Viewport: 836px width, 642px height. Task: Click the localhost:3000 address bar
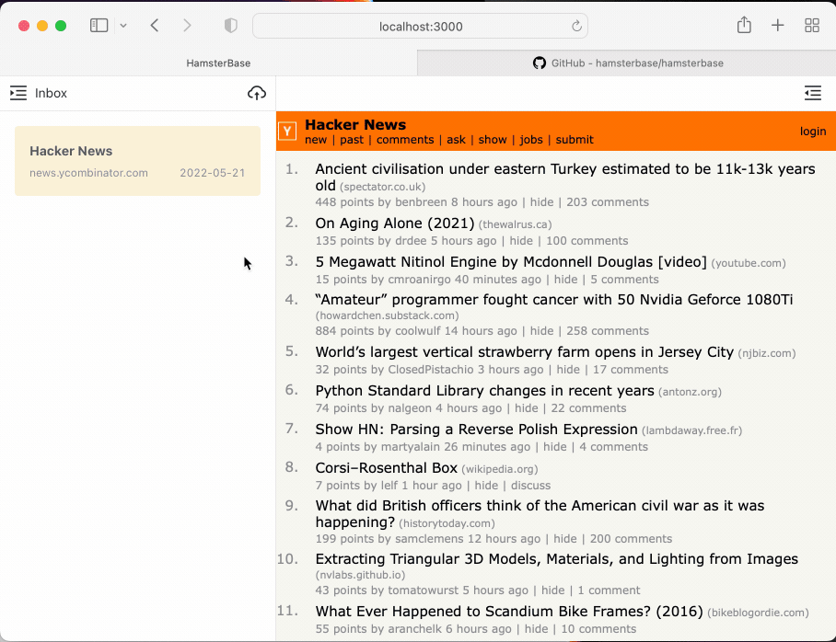(x=420, y=27)
